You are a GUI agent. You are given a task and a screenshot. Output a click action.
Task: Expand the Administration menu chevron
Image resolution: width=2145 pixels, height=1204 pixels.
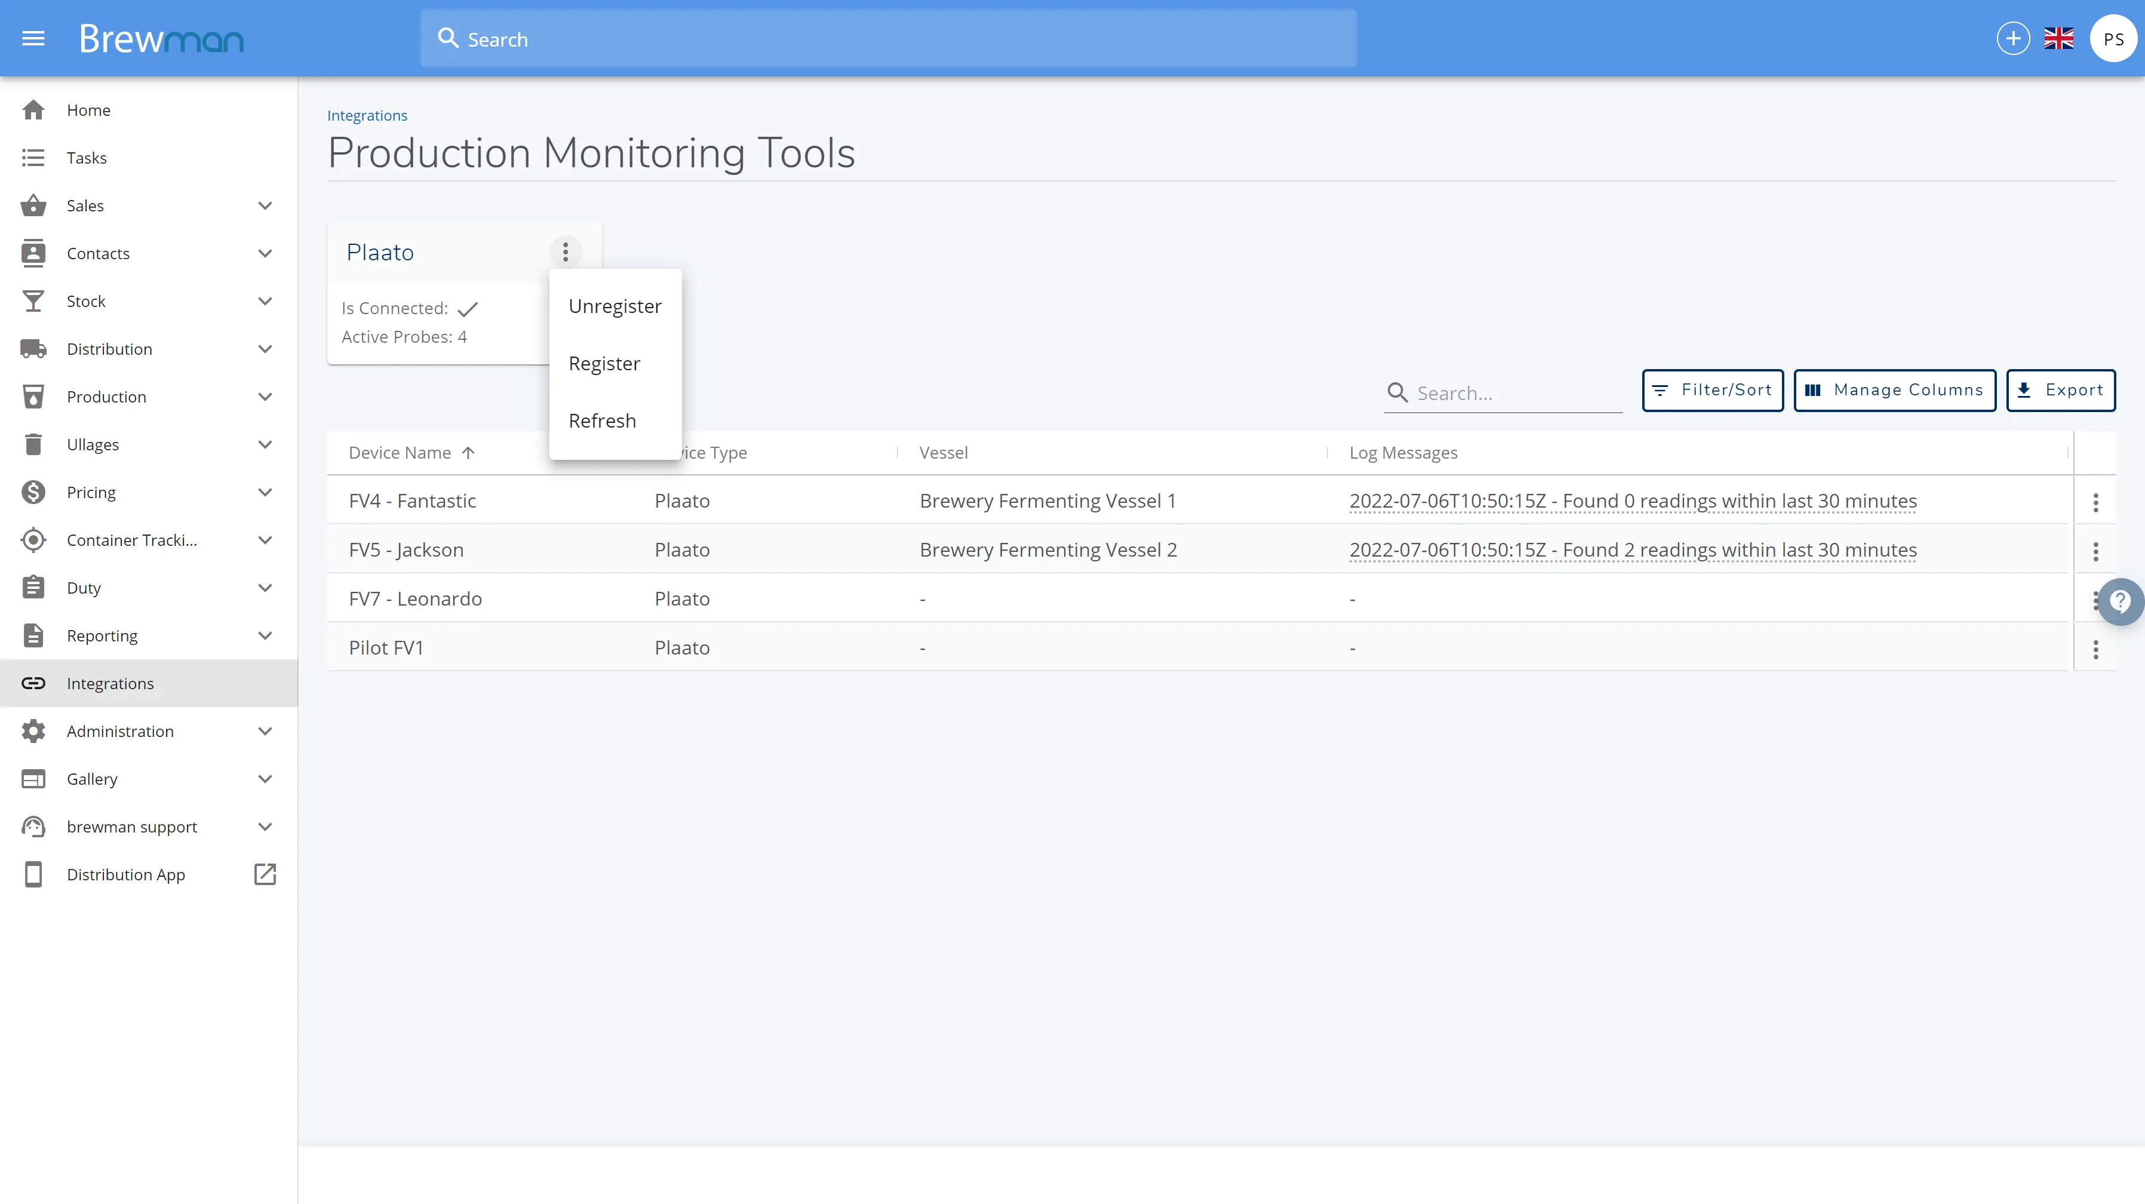[x=265, y=731]
